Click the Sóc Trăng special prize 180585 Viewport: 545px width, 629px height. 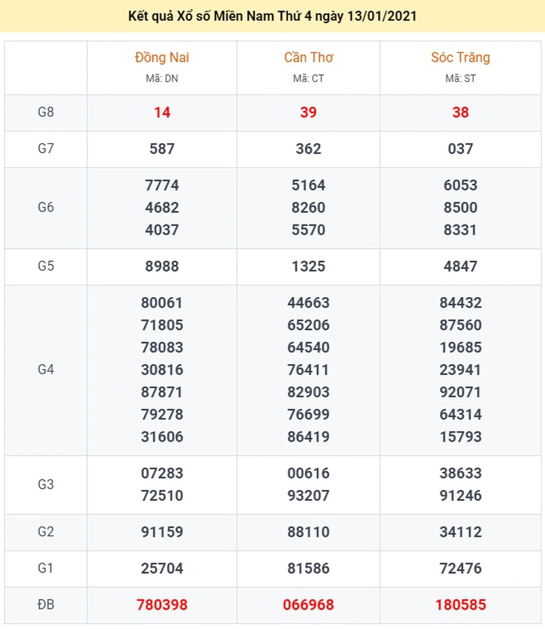point(460,605)
